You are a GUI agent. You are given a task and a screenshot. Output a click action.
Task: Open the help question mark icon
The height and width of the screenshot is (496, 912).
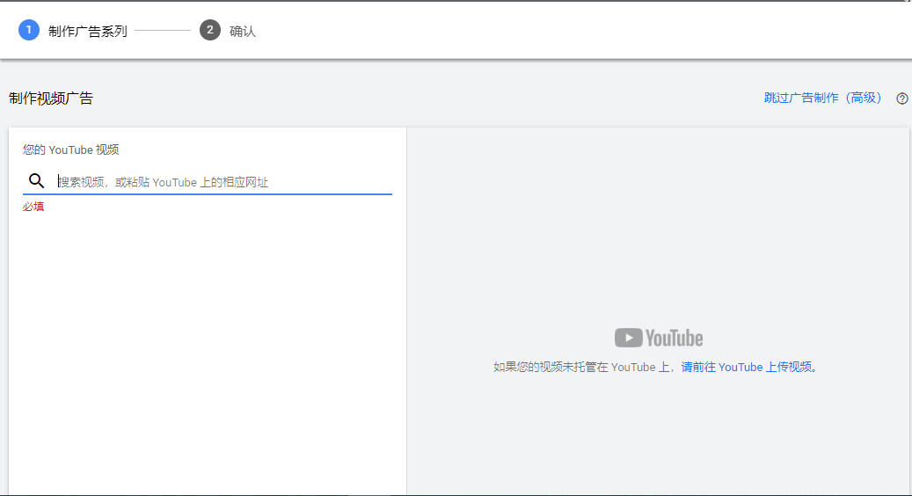coord(902,98)
